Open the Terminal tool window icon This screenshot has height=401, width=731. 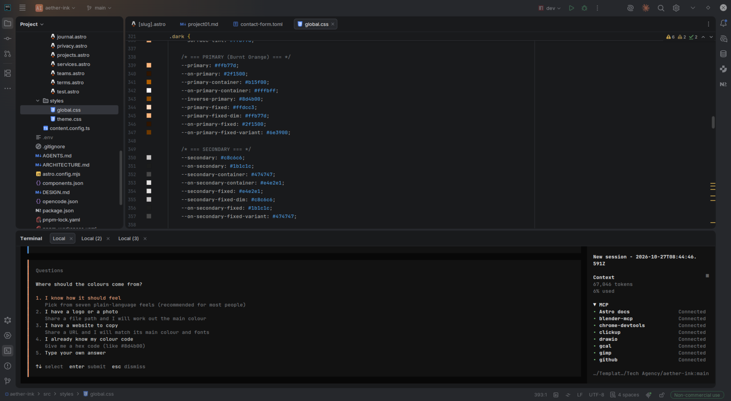tap(8, 351)
